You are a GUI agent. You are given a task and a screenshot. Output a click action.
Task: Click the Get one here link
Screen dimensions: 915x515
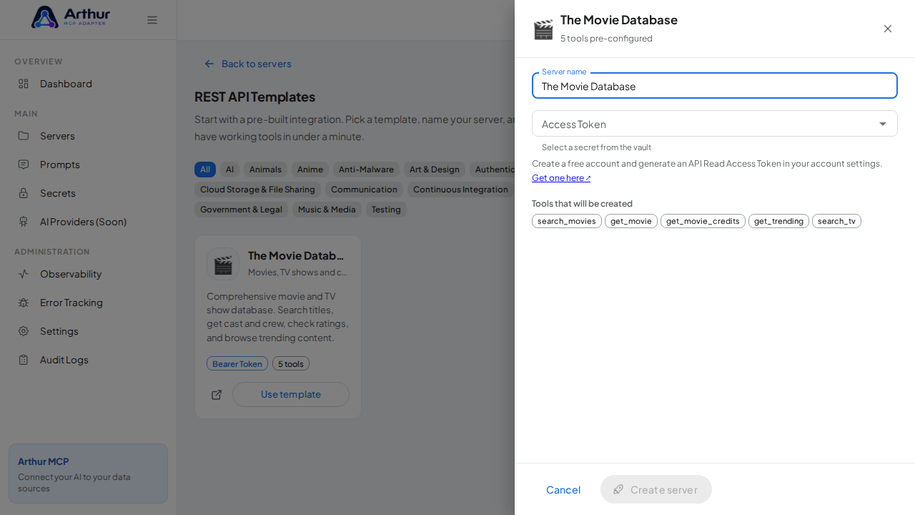(561, 177)
